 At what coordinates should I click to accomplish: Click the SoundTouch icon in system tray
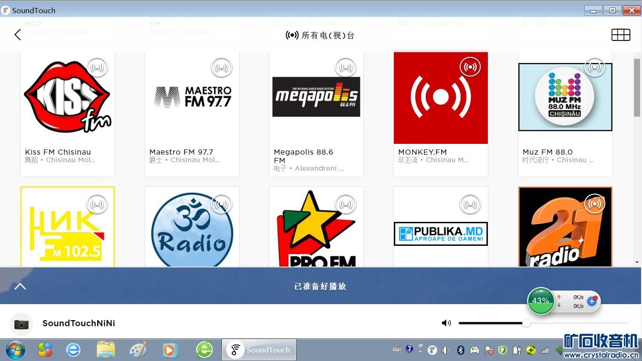pos(432,350)
